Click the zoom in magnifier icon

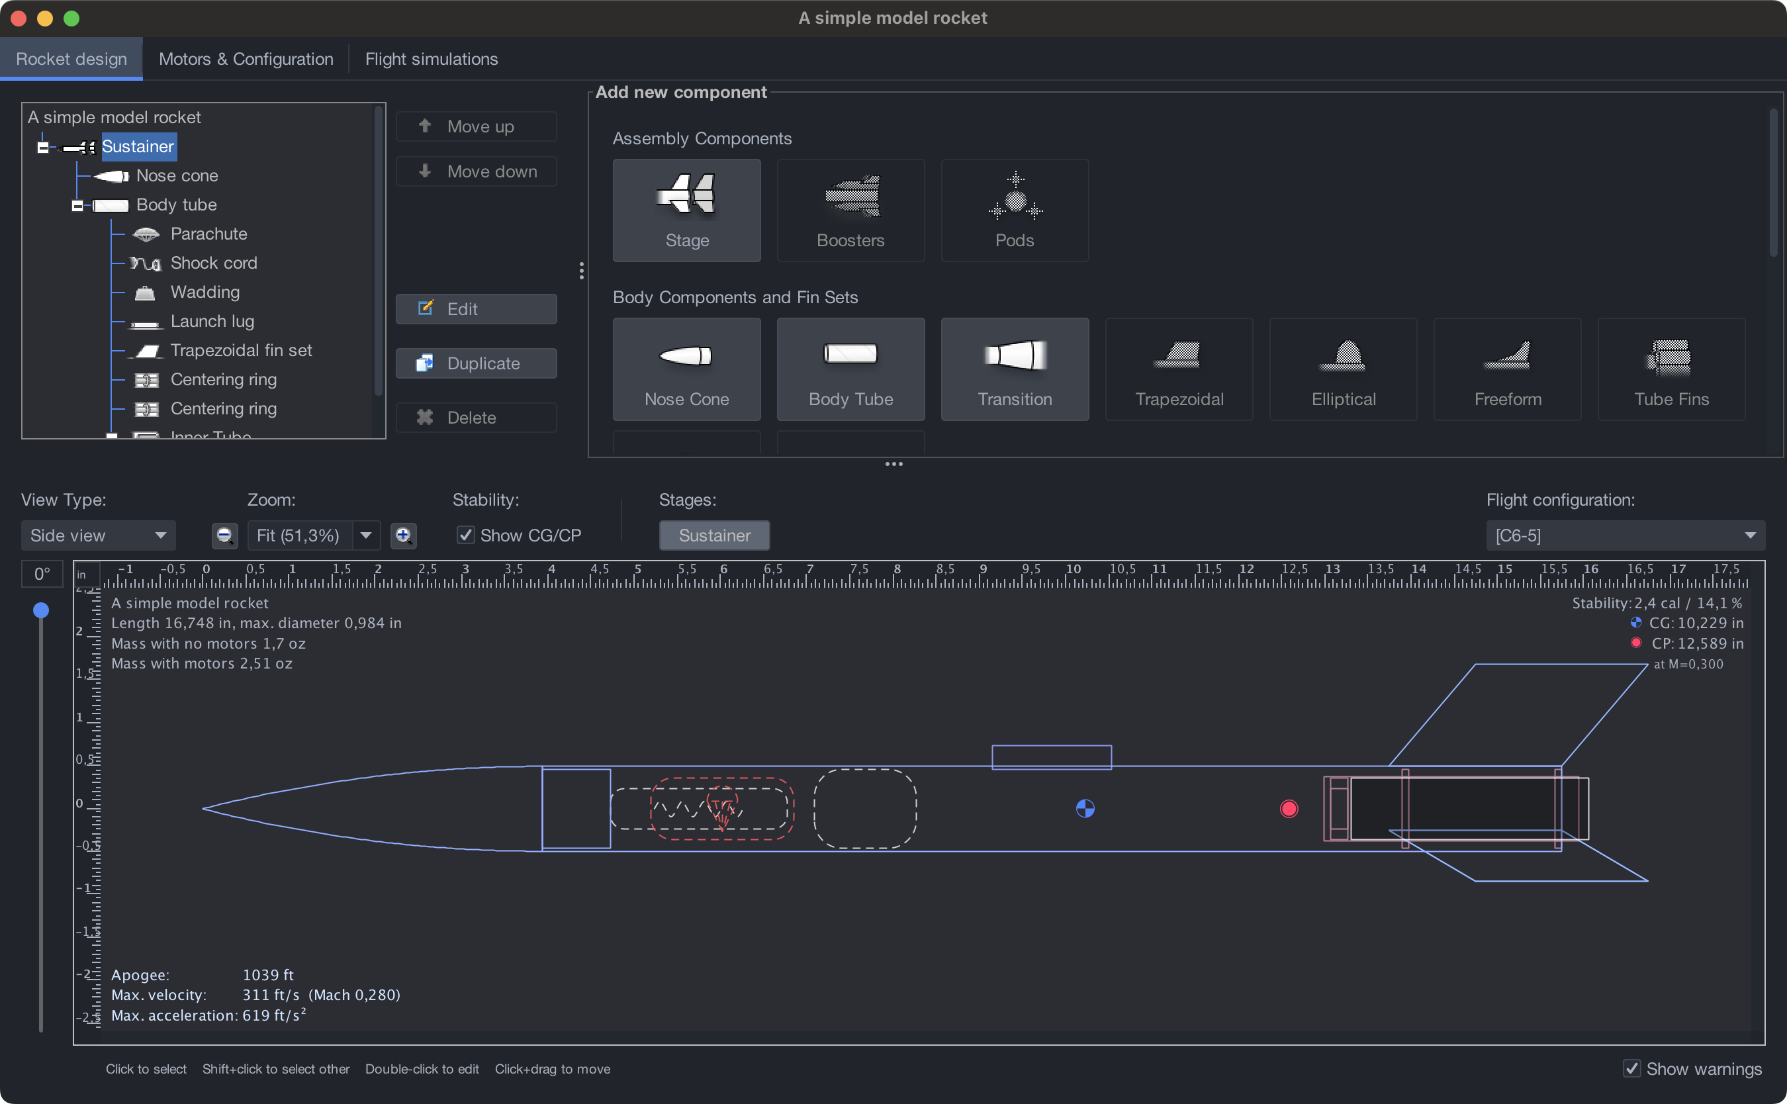pyautogui.click(x=403, y=535)
